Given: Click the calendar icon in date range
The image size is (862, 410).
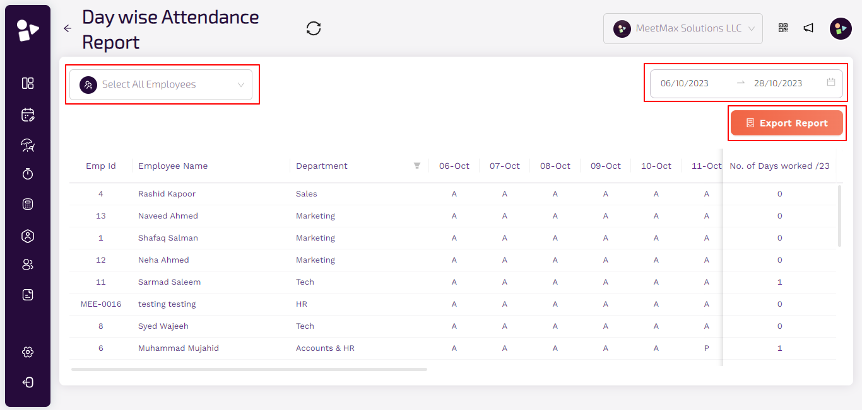Looking at the screenshot, I should click(831, 83).
